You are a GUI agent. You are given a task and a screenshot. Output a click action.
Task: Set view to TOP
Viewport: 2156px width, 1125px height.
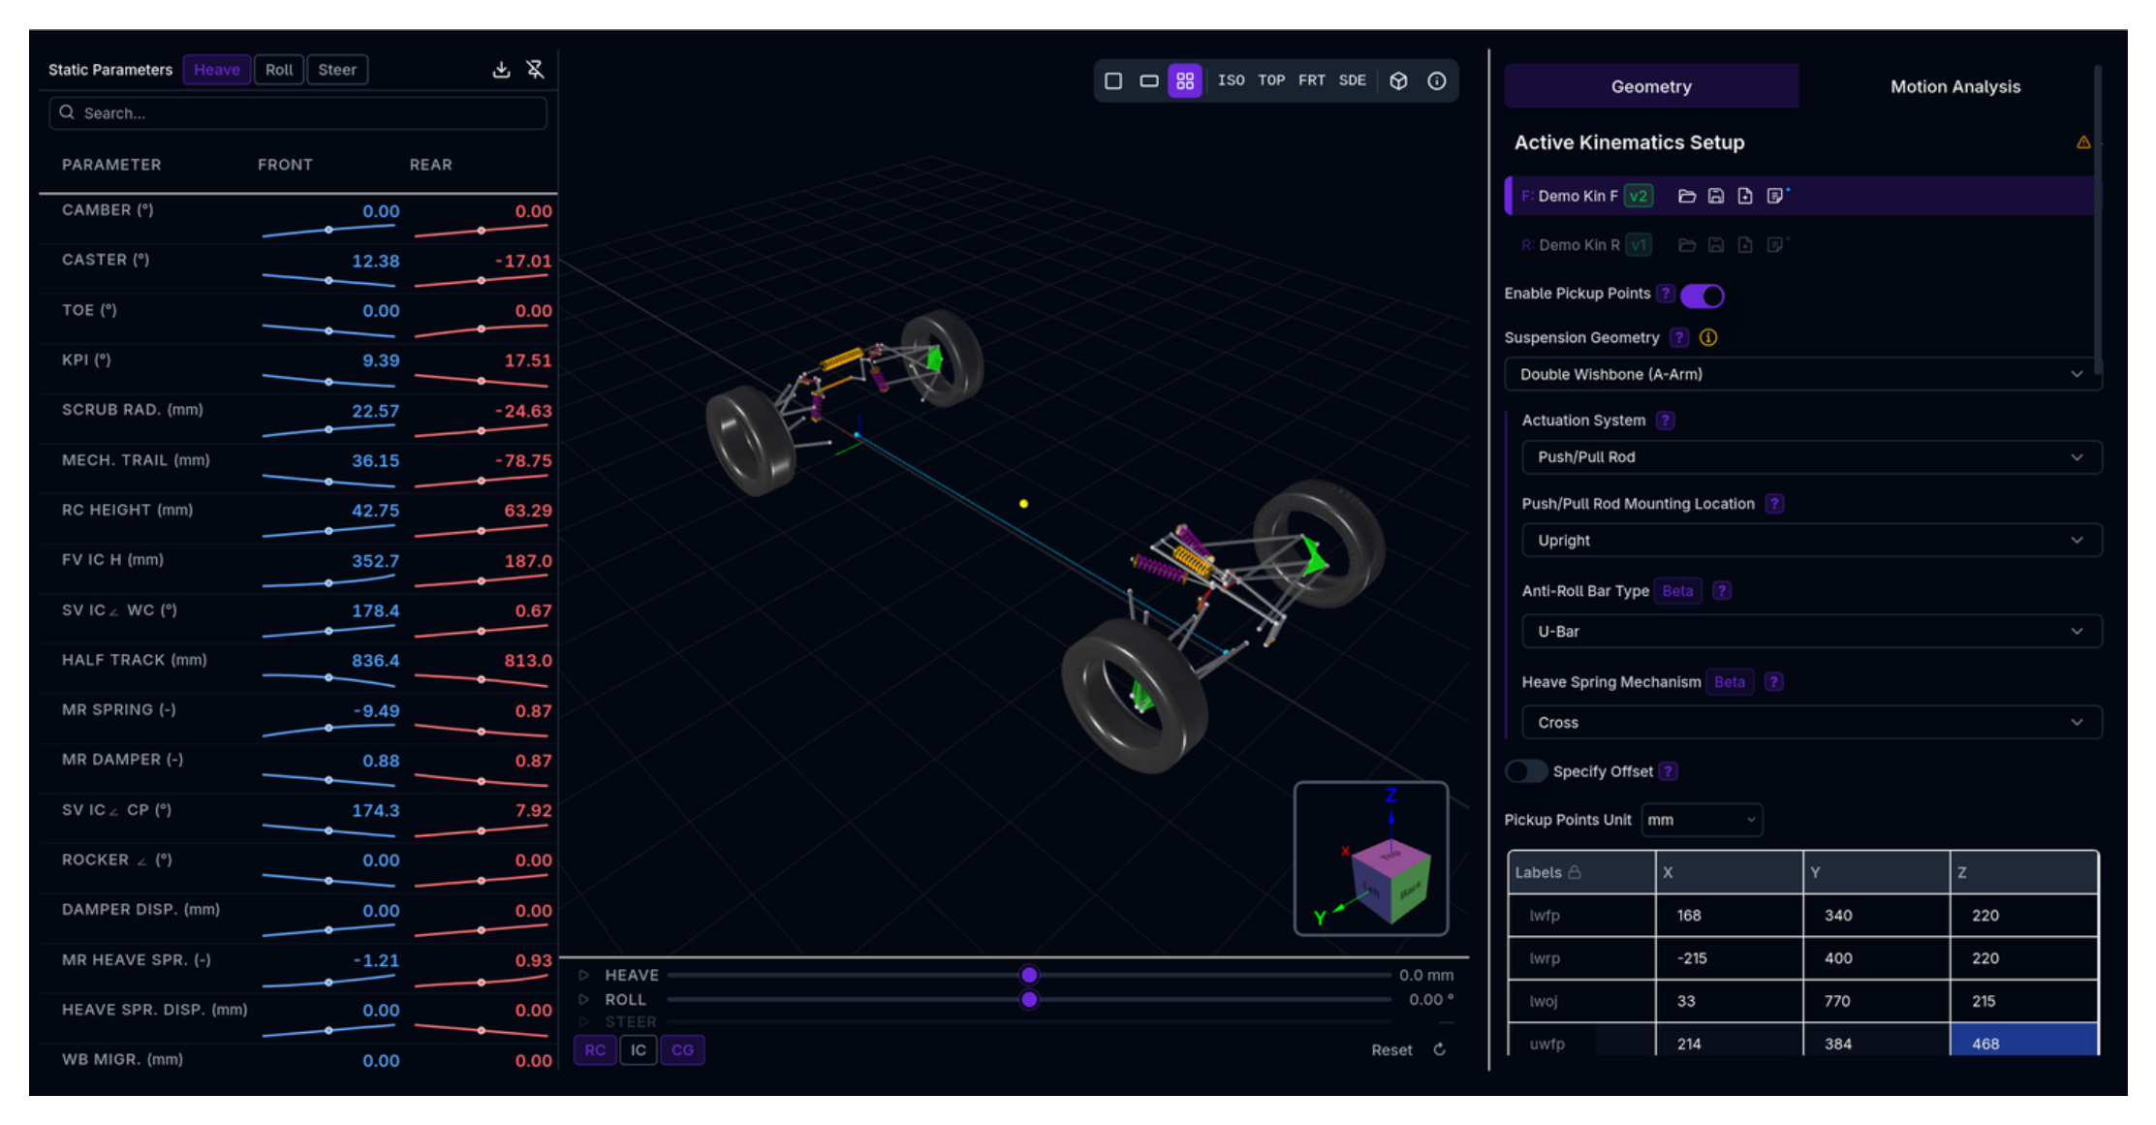pyautogui.click(x=1271, y=80)
